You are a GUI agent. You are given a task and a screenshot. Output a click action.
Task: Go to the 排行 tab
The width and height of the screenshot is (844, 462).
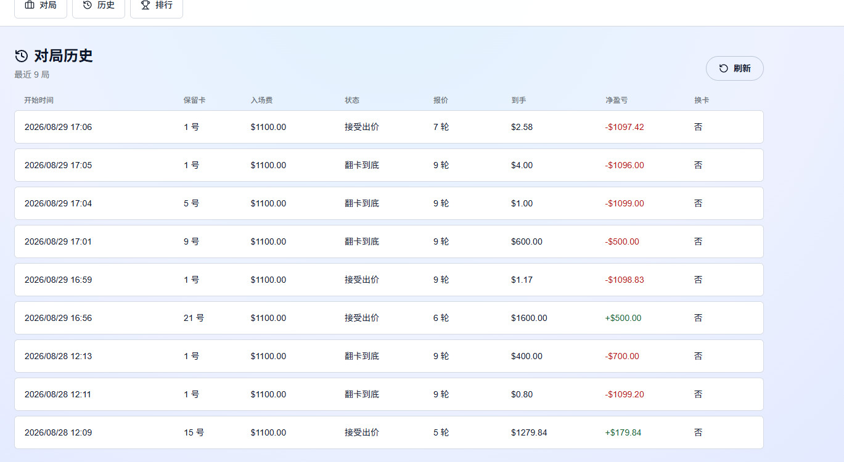(x=157, y=6)
